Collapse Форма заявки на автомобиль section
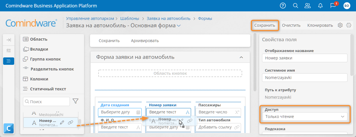Screen dimensions: 356x137 pyautogui.click(x=241, y=57)
